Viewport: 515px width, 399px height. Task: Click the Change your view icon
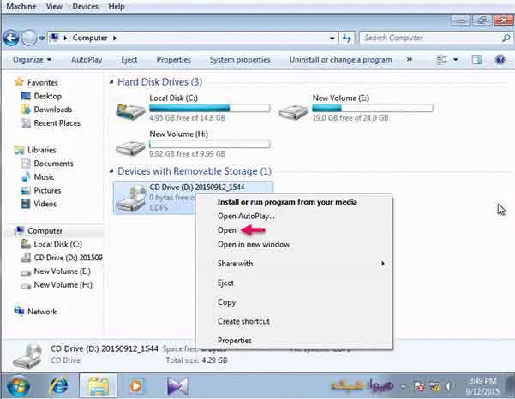pos(442,60)
